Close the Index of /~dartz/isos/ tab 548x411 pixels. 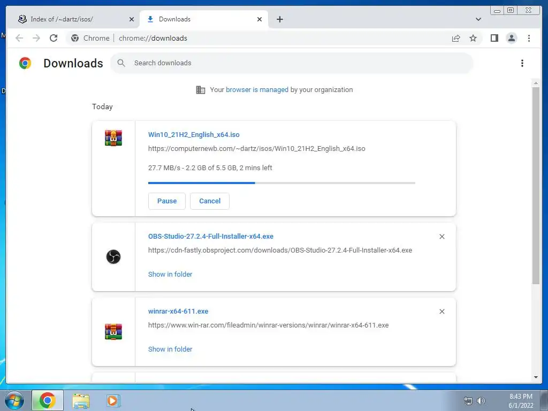click(x=132, y=19)
